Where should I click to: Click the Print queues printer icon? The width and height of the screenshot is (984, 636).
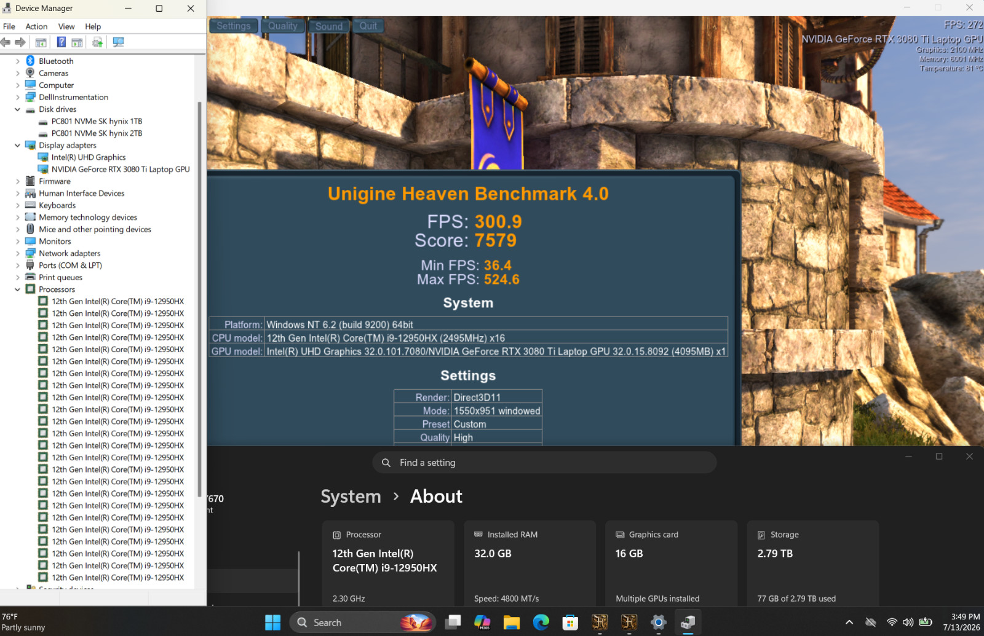(x=30, y=277)
